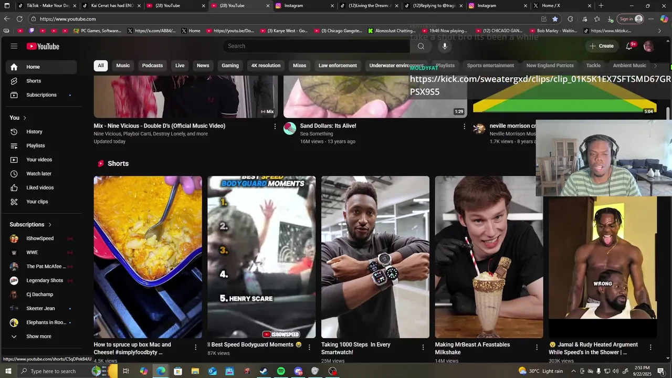Select the New England Patriots chip
The image size is (672, 378).
pos(550,66)
